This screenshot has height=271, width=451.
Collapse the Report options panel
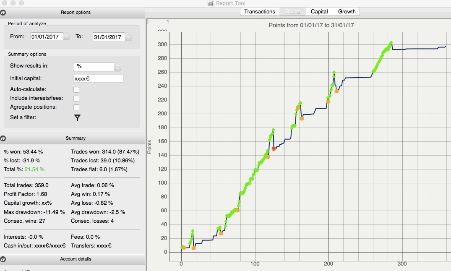coord(3,13)
